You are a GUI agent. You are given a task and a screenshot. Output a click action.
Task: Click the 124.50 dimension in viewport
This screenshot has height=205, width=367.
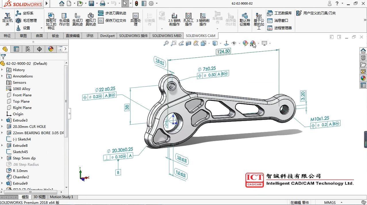(223, 51)
